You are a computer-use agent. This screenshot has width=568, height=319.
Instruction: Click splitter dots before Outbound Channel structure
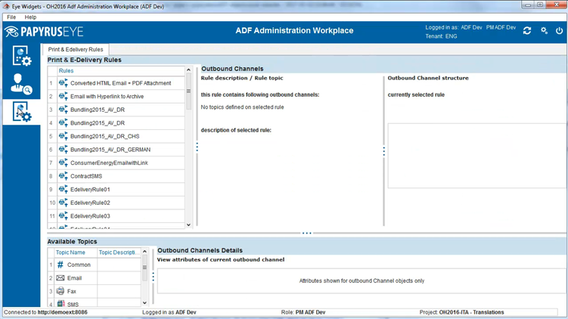click(x=384, y=151)
